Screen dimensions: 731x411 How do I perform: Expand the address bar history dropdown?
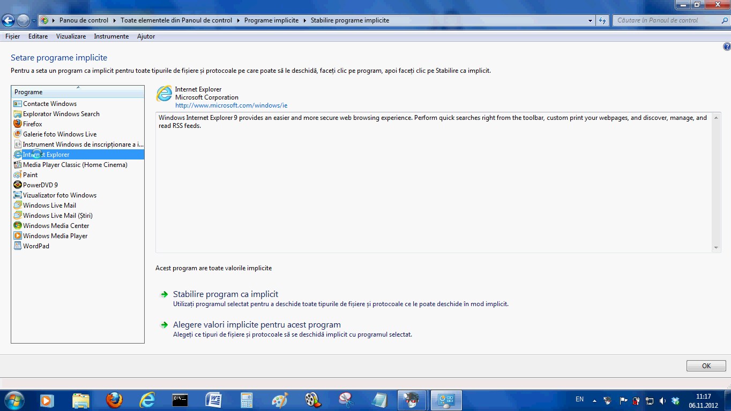[590, 20]
